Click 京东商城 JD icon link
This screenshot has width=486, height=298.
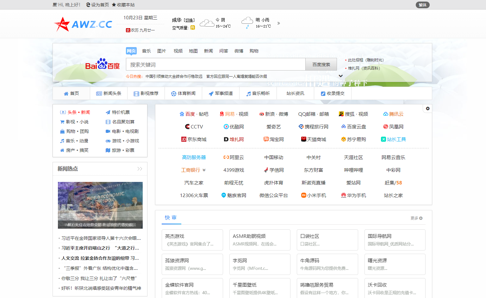coord(184,139)
